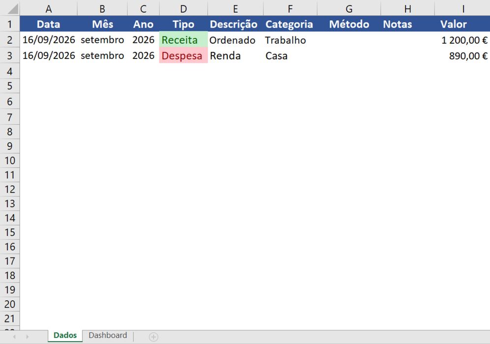
Task: Select row 10 header
Action: [x=10, y=160]
